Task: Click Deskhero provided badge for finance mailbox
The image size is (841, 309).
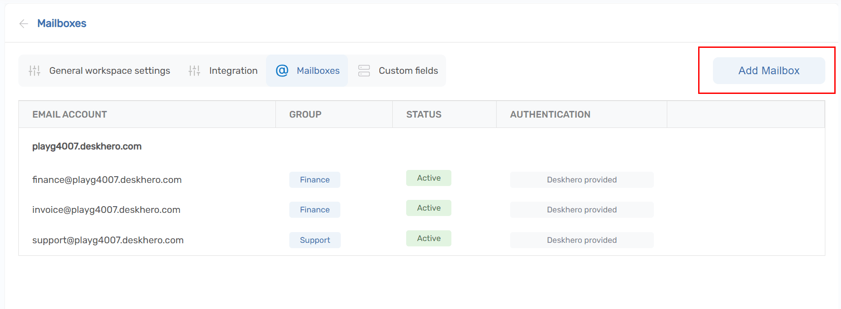Action: pyautogui.click(x=581, y=180)
